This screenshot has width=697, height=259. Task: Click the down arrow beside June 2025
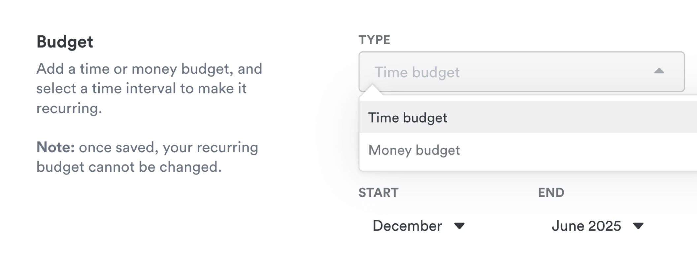(639, 226)
